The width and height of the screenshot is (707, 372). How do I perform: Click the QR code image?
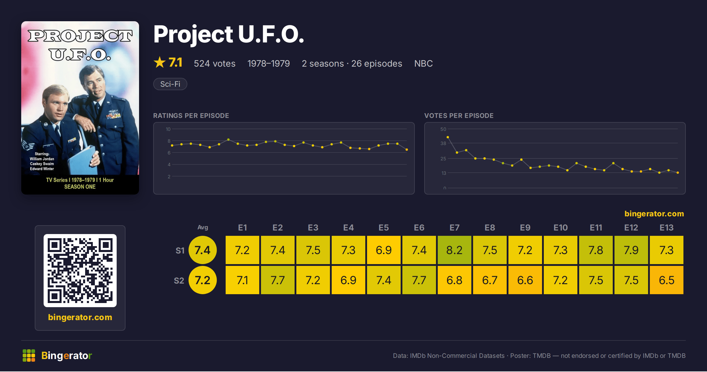click(80, 271)
